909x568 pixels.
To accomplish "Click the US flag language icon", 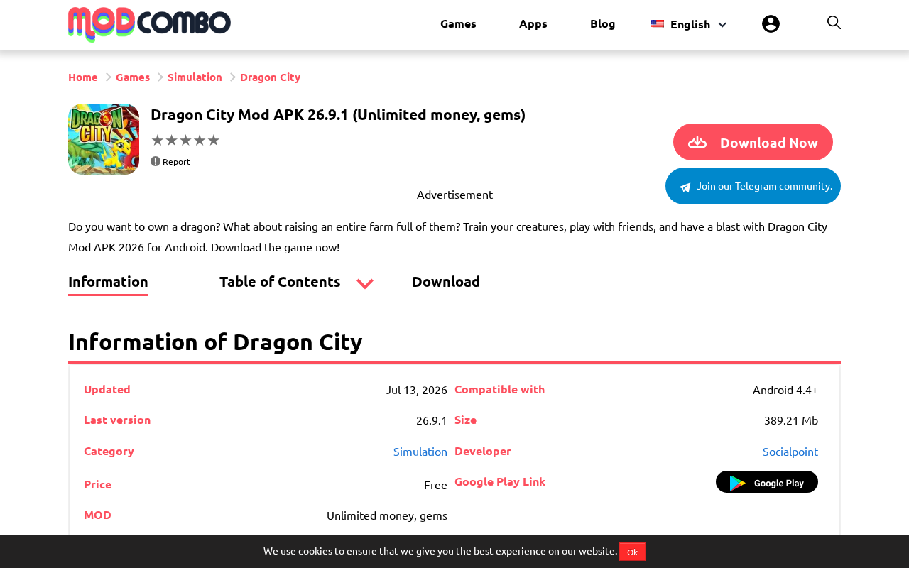I will (x=658, y=24).
